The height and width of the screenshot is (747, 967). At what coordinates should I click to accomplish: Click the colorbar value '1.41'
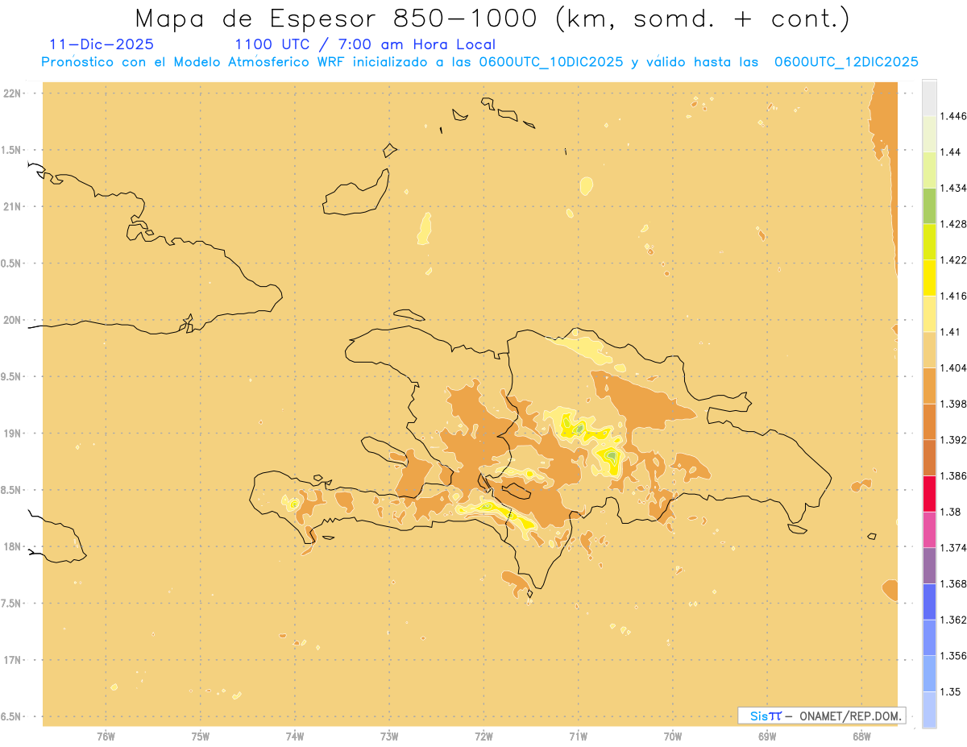[951, 332]
